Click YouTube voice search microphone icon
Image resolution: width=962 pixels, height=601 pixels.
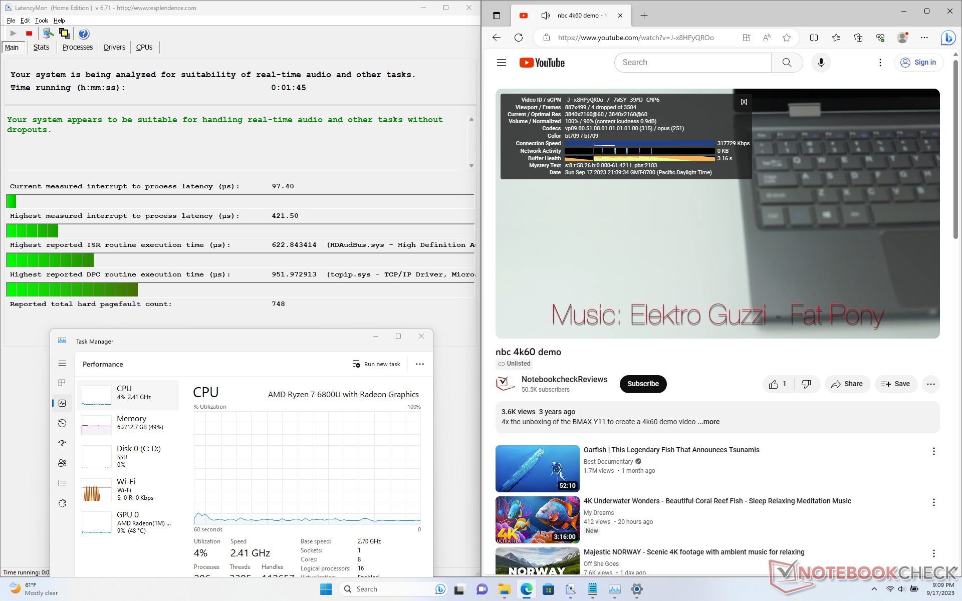pyautogui.click(x=821, y=63)
